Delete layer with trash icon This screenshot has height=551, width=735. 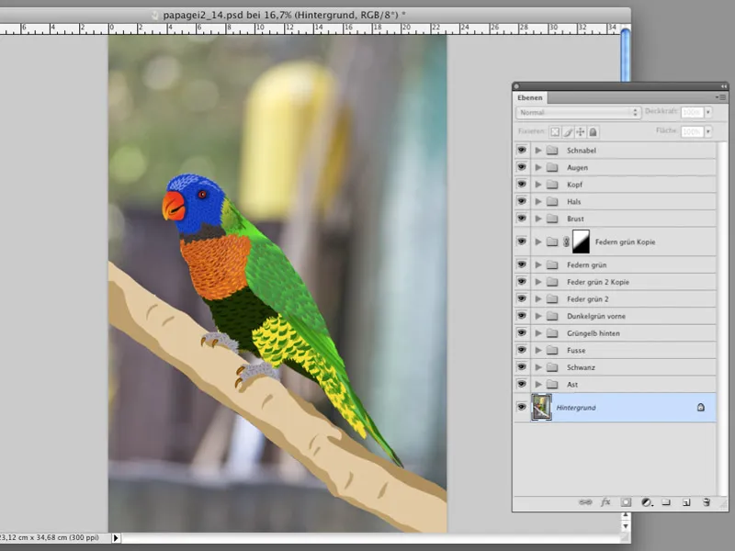tap(707, 502)
